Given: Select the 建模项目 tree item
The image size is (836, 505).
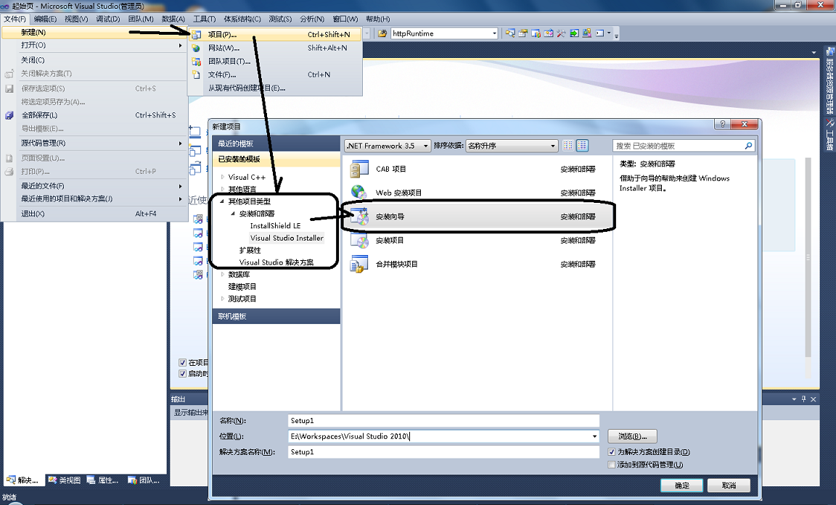Looking at the screenshot, I should [x=242, y=286].
